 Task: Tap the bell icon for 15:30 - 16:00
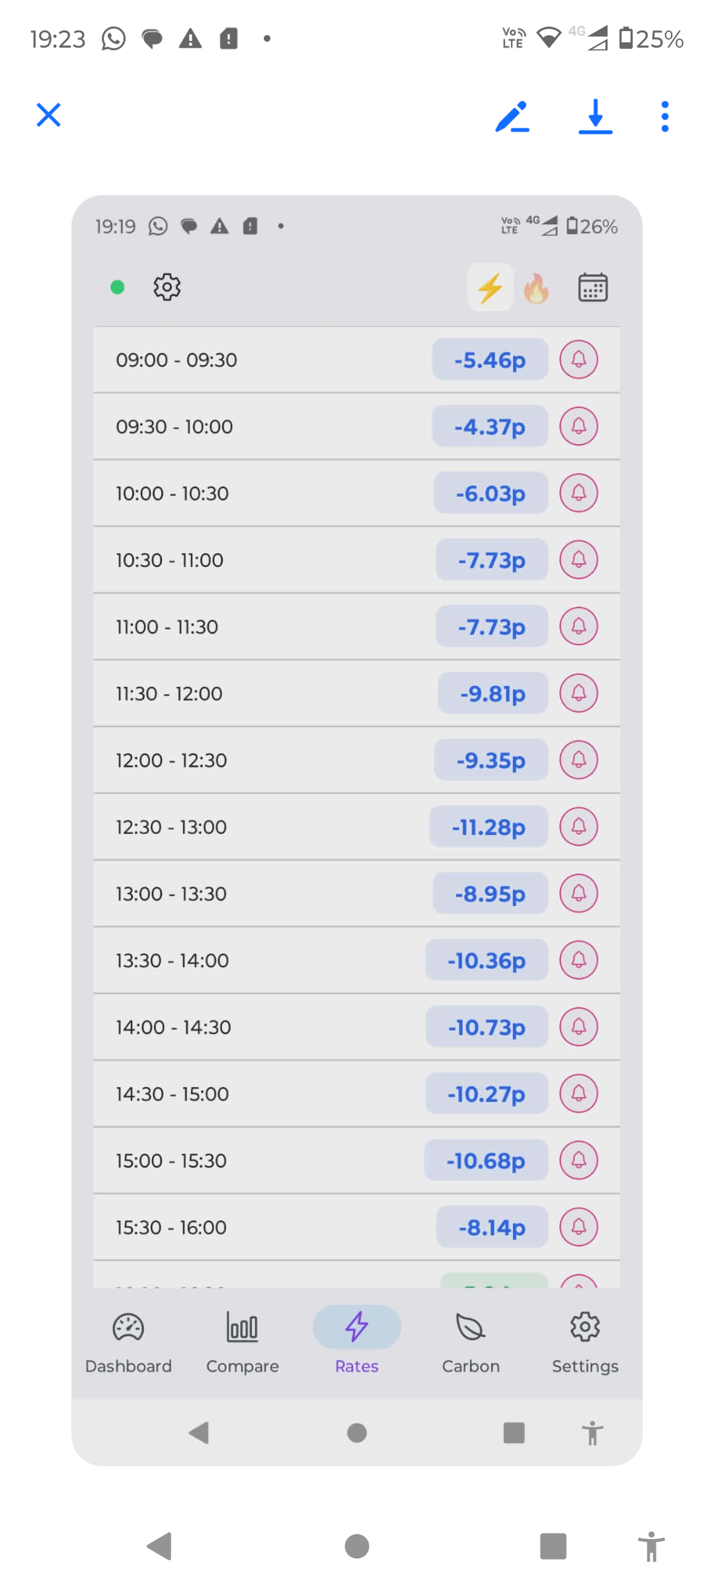578,1227
